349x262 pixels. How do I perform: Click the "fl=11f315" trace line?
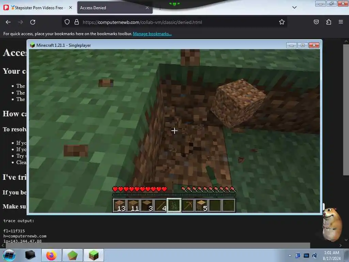(14, 231)
